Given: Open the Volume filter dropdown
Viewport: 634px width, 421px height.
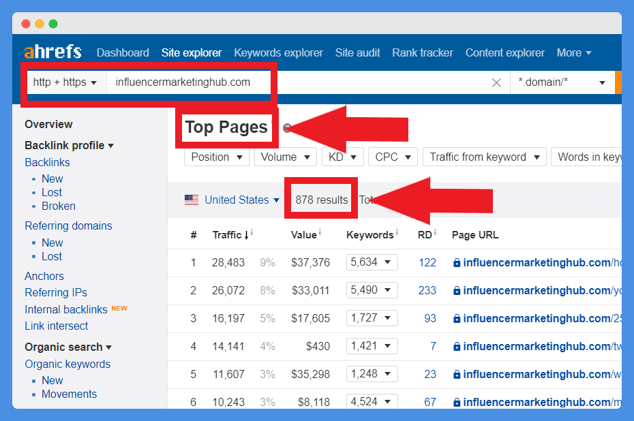Looking at the screenshot, I should (286, 157).
